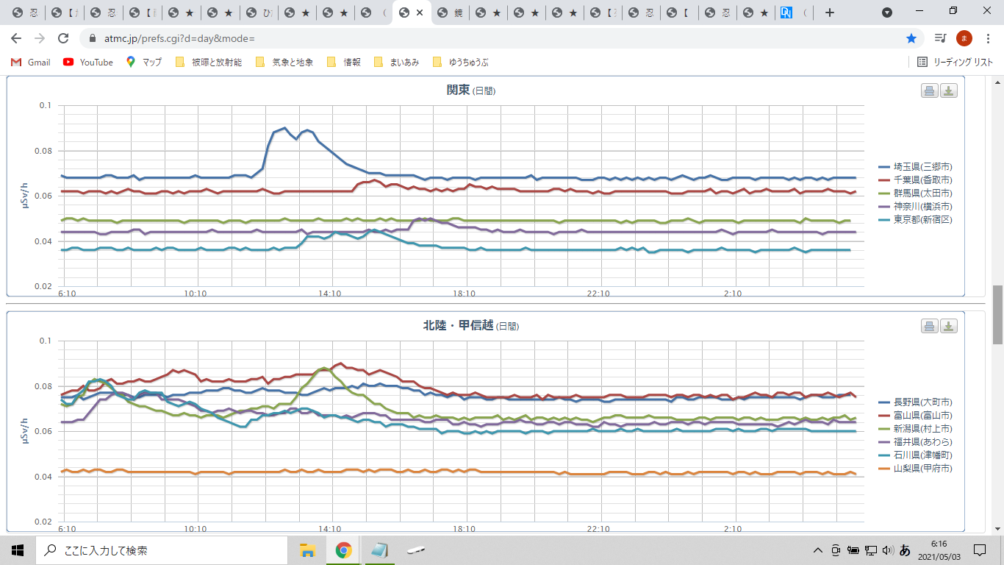Click the 北陸・甲信越 chart title
Viewport: 1004px width, 565px height.
pos(470,325)
